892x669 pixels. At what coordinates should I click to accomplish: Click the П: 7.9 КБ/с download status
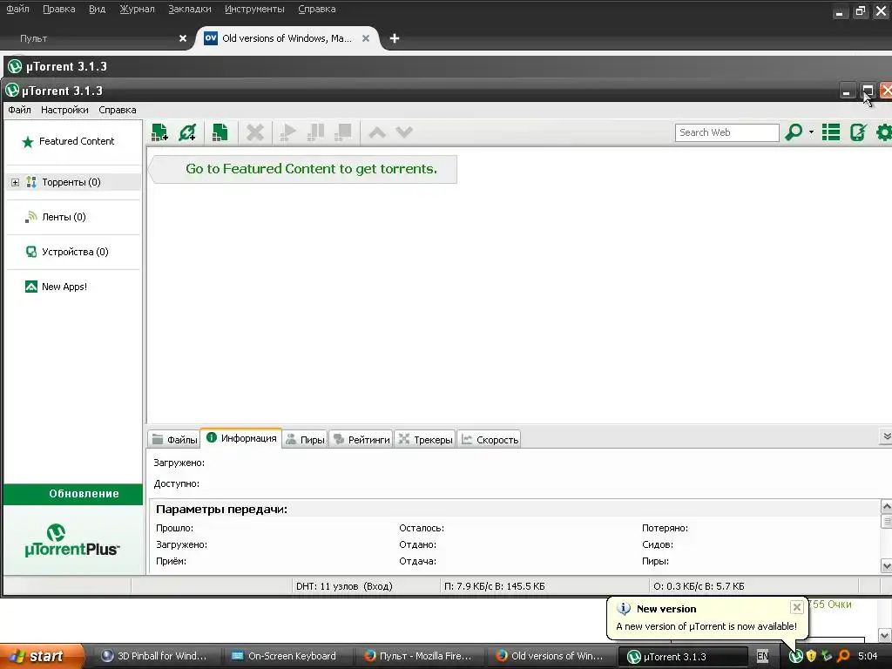(x=495, y=586)
